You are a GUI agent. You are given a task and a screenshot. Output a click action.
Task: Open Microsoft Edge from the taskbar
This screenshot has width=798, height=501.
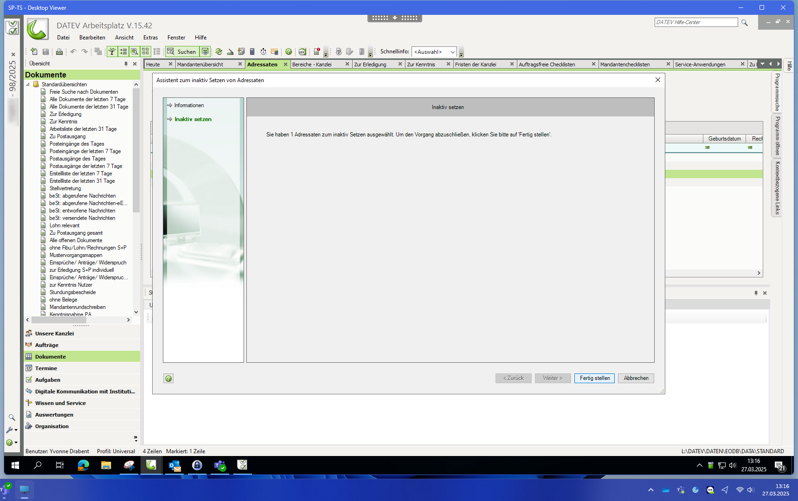[84, 465]
